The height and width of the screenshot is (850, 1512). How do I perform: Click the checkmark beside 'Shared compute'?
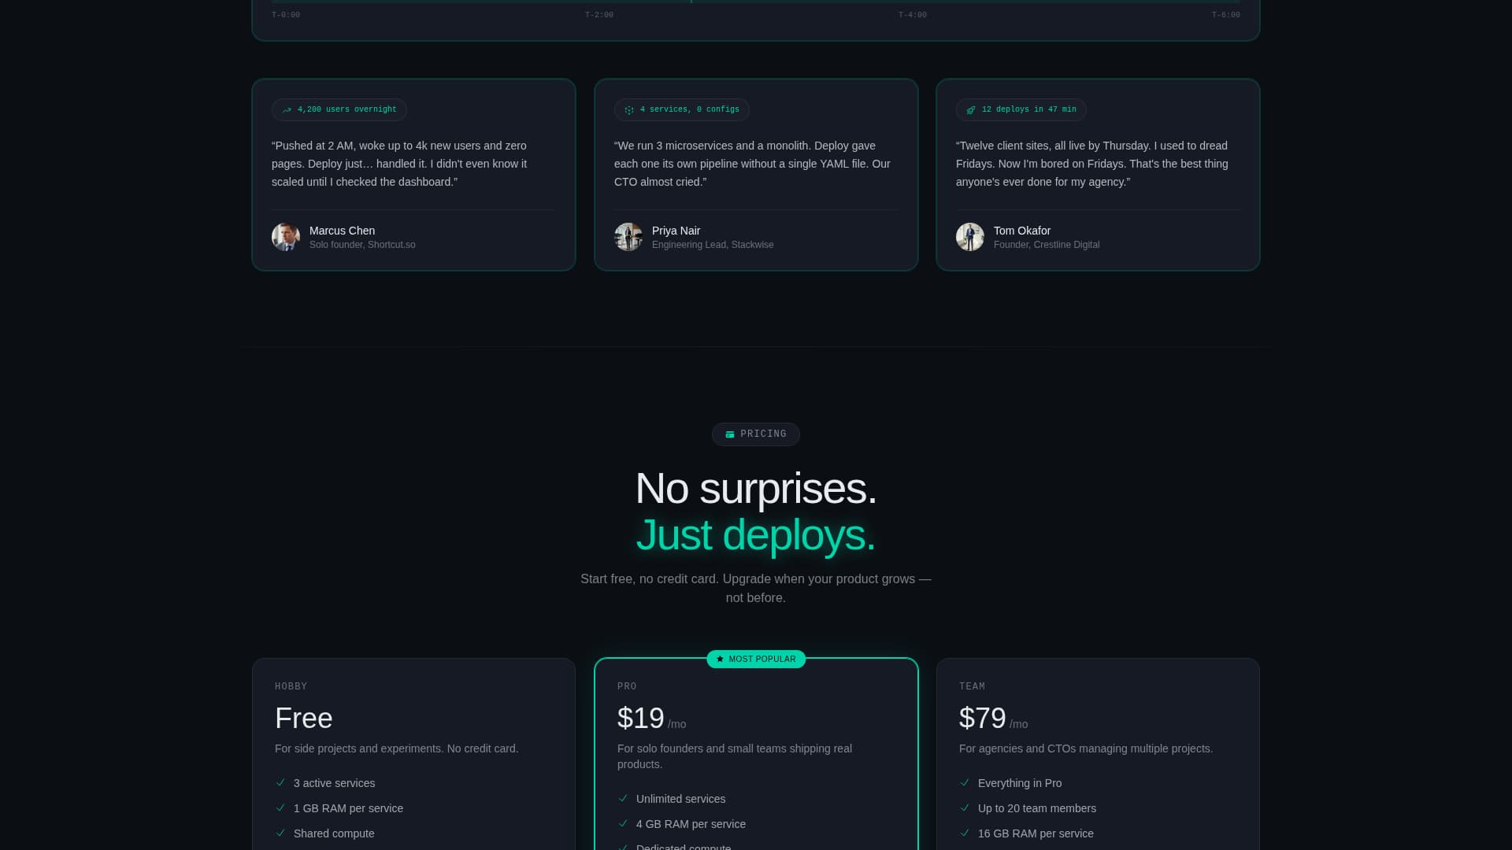(x=281, y=833)
